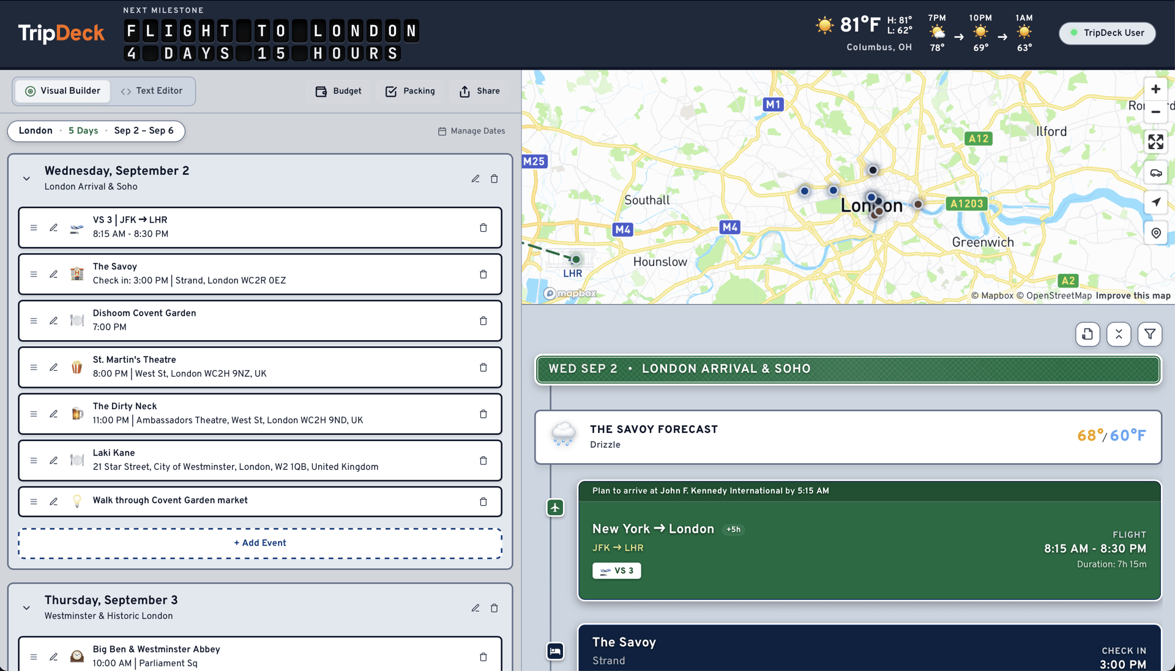Open The Savoy Forecast card
The width and height of the screenshot is (1175, 671).
(x=848, y=437)
